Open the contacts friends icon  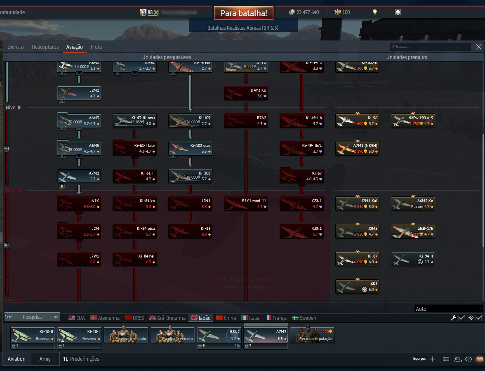click(458, 359)
